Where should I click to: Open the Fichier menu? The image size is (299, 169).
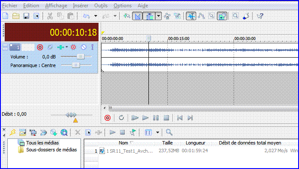click(x=10, y=6)
